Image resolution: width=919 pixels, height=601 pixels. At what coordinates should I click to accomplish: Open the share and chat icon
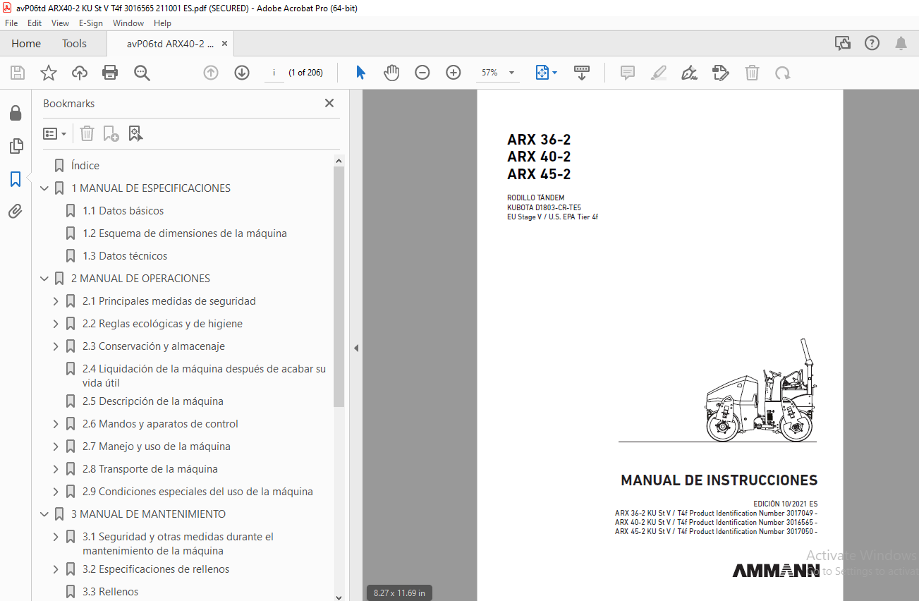pyautogui.click(x=843, y=43)
